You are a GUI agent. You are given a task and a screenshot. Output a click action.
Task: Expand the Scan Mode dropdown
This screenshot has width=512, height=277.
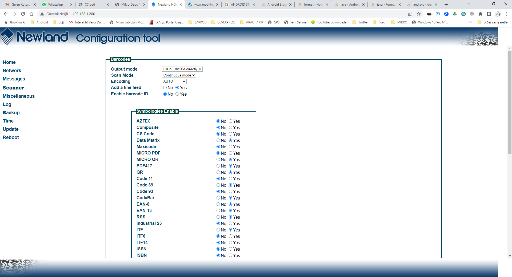tap(179, 75)
